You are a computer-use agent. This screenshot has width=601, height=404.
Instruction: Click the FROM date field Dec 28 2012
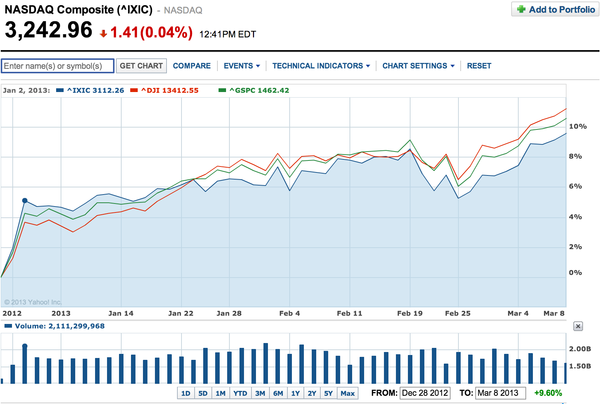coord(425,393)
